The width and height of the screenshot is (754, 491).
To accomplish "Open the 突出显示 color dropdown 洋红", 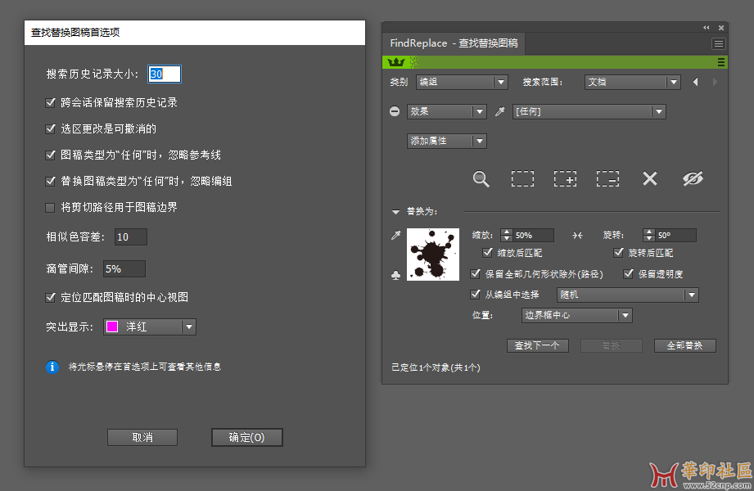I will 150,327.
